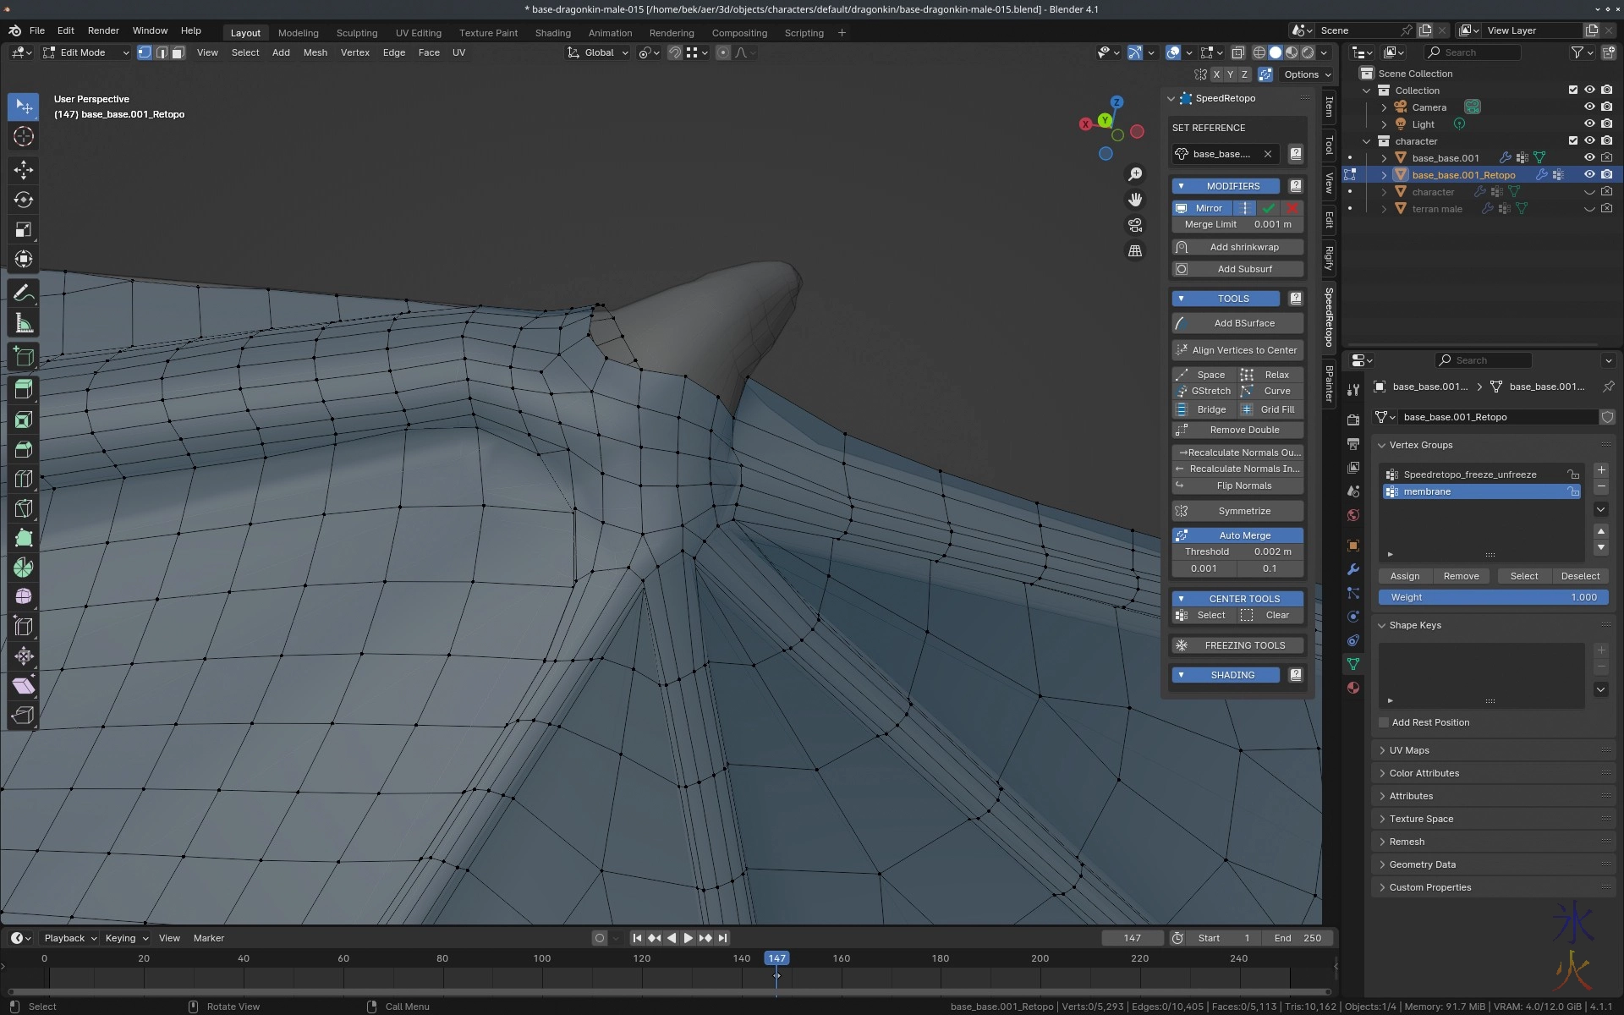
Task: Open the Modifiers properties tab (wrench)
Action: [1353, 569]
